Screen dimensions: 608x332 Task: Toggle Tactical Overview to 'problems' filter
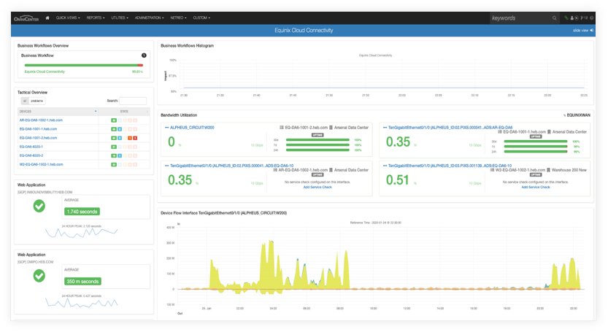(36, 101)
